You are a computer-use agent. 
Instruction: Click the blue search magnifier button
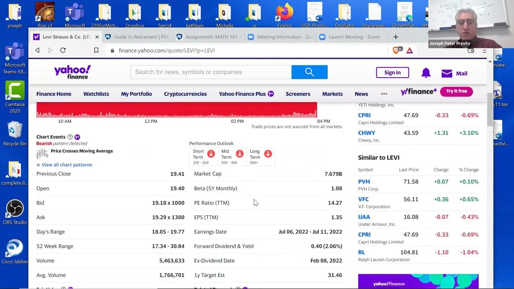[309, 72]
